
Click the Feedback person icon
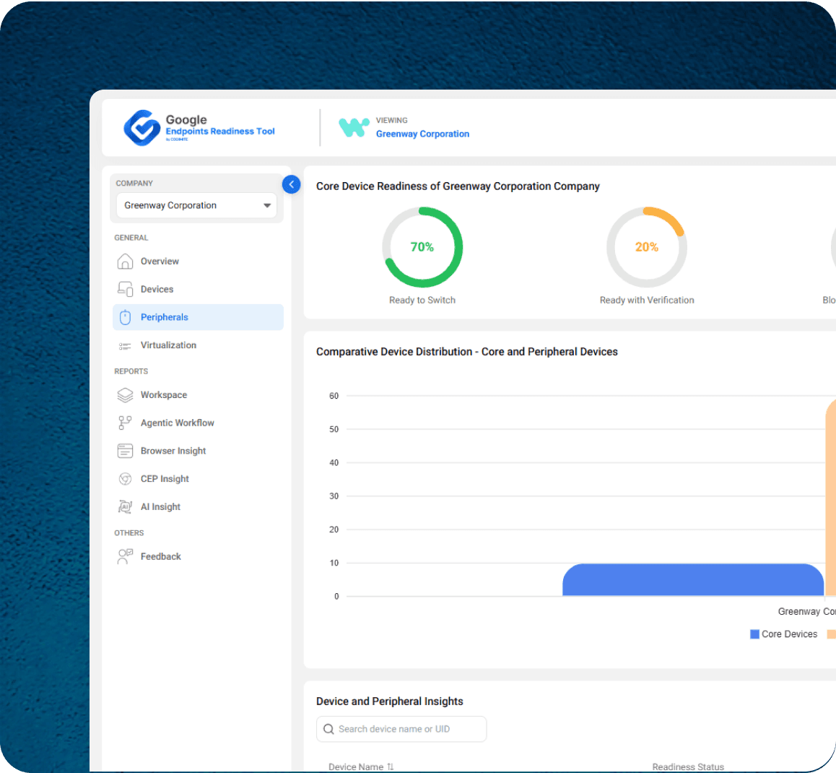click(x=125, y=556)
